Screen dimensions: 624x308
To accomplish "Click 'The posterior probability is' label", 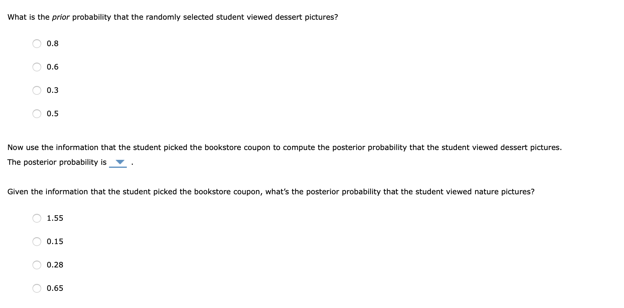I will (56, 162).
